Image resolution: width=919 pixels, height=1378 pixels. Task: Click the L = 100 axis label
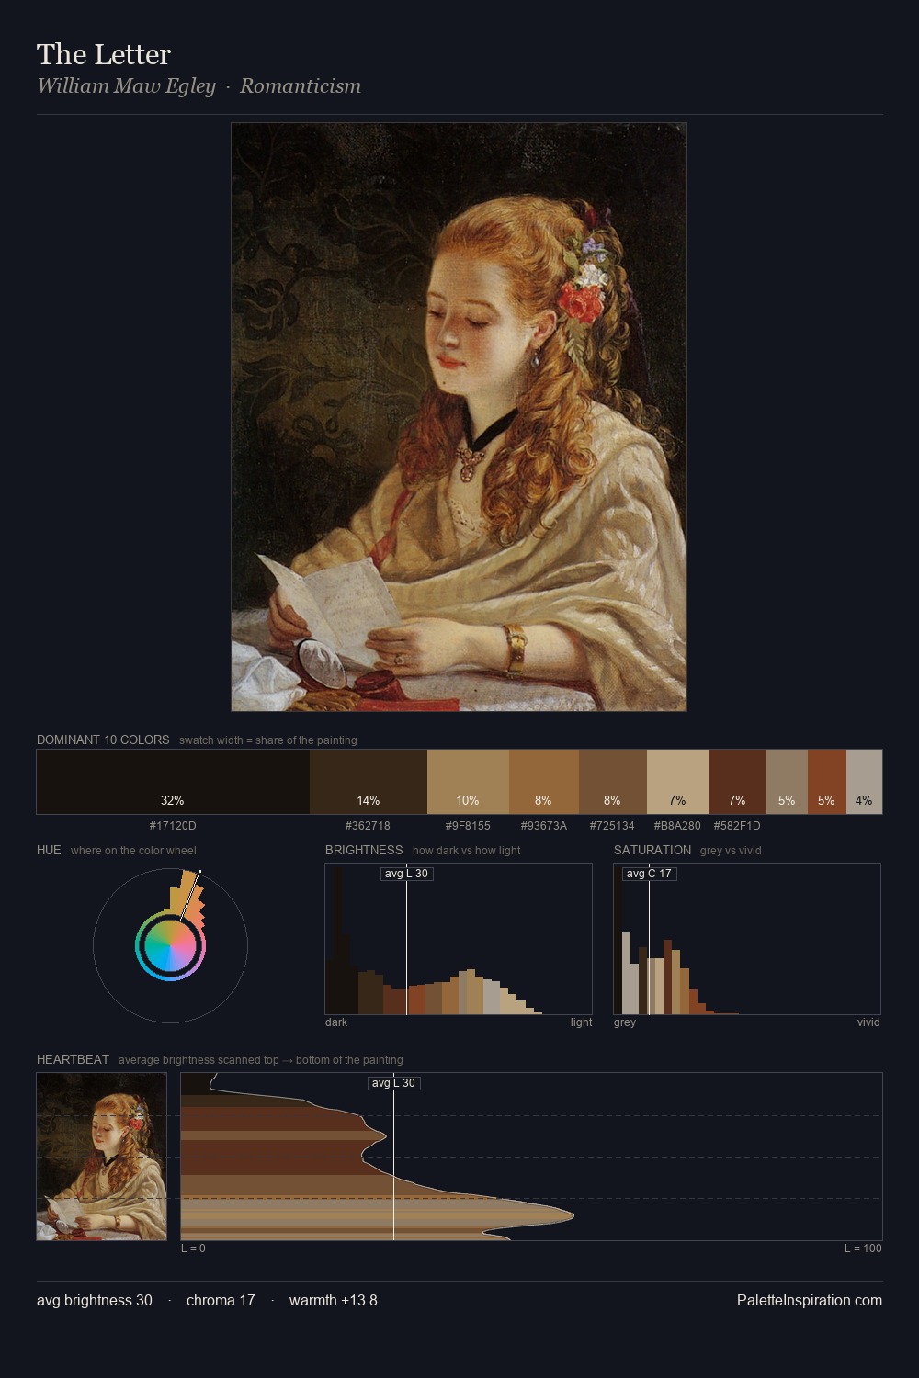(x=863, y=1248)
